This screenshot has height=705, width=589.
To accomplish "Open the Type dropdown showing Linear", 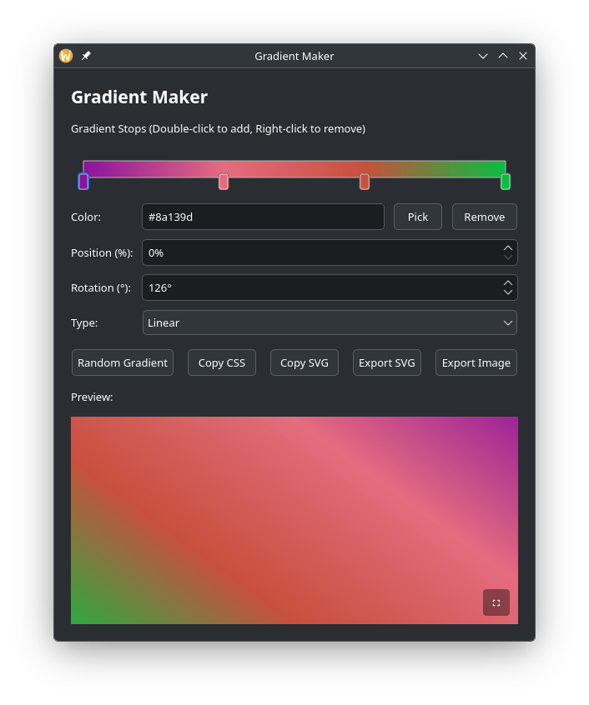I will point(330,322).
